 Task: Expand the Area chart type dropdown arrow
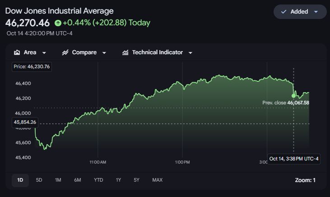pos(44,53)
